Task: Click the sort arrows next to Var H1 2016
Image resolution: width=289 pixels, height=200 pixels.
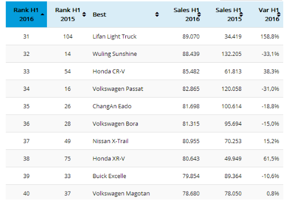Action: pos(279,15)
